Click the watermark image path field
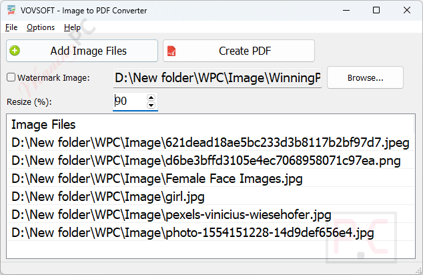The height and width of the screenshot is (275, 423). (218, 77)
